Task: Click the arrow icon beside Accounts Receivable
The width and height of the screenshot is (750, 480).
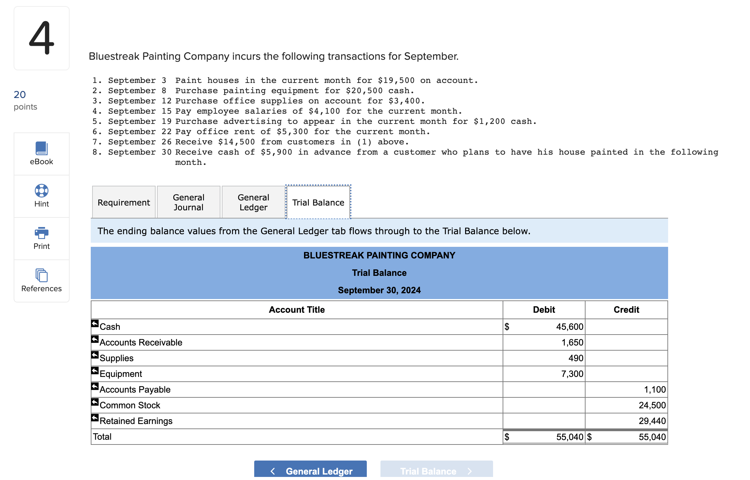Action: click(95, 339)
